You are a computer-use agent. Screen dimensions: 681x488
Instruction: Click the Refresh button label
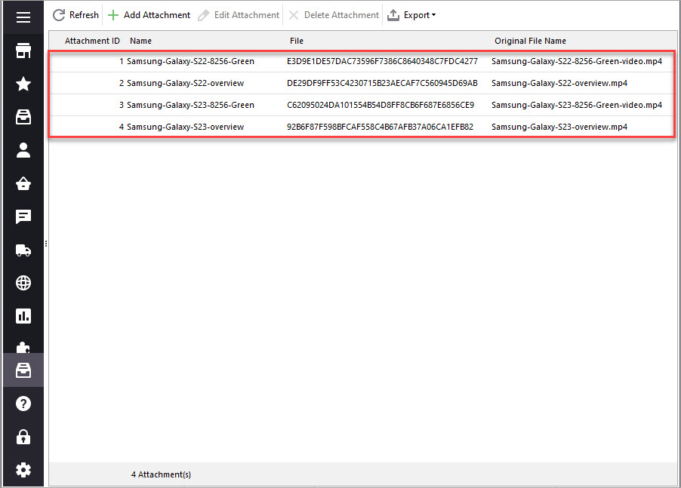click(84, 15)
